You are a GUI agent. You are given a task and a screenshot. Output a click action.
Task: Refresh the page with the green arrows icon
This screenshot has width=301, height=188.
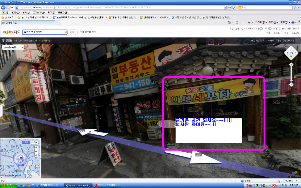[x=230, y=8]
